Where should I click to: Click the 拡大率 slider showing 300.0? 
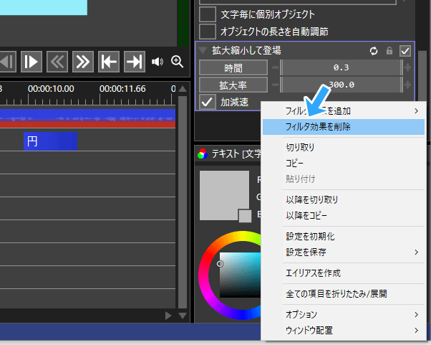click(341, 85)
